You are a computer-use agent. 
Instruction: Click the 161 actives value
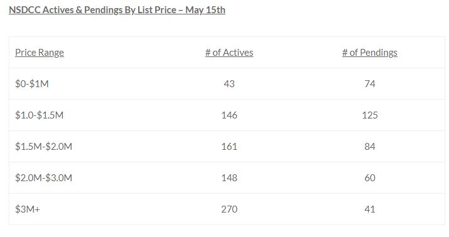click(x=229, y=146)
